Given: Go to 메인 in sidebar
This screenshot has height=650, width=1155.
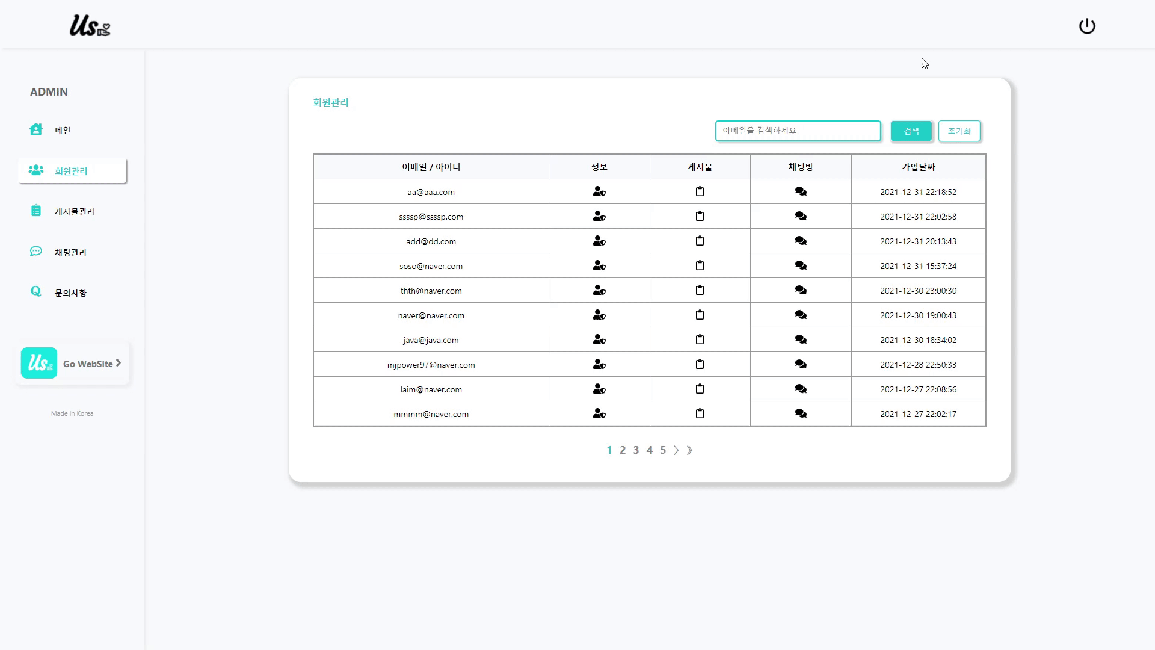Looking at the screenshot, I should point(72,130).
